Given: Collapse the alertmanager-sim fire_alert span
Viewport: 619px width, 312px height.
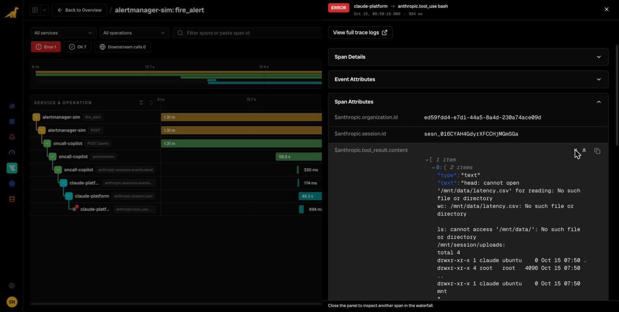Looking at the screenshot, I should [36, 117].
